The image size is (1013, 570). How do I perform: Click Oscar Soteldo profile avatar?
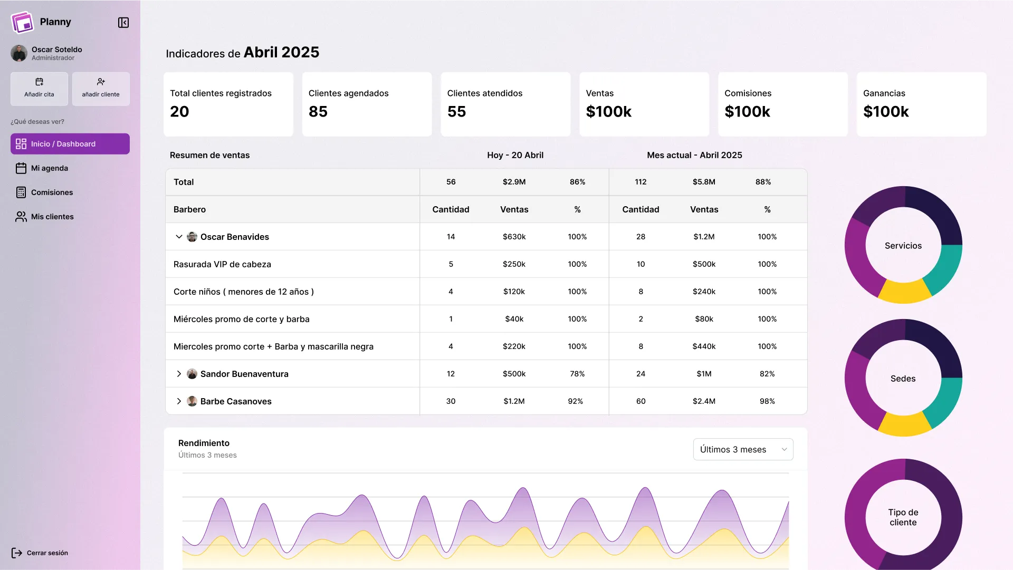pos(19,53)
